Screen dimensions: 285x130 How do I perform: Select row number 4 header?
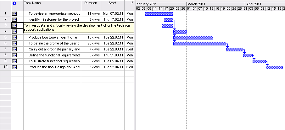click(5, 32)
